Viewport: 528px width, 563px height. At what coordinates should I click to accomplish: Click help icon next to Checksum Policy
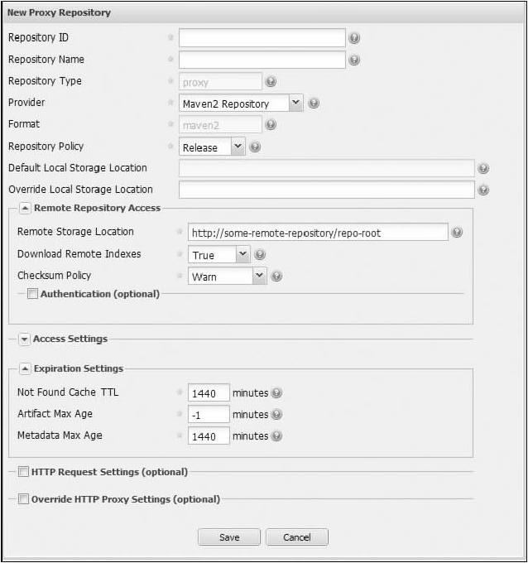pyautogui.click(x=277, y=277)
